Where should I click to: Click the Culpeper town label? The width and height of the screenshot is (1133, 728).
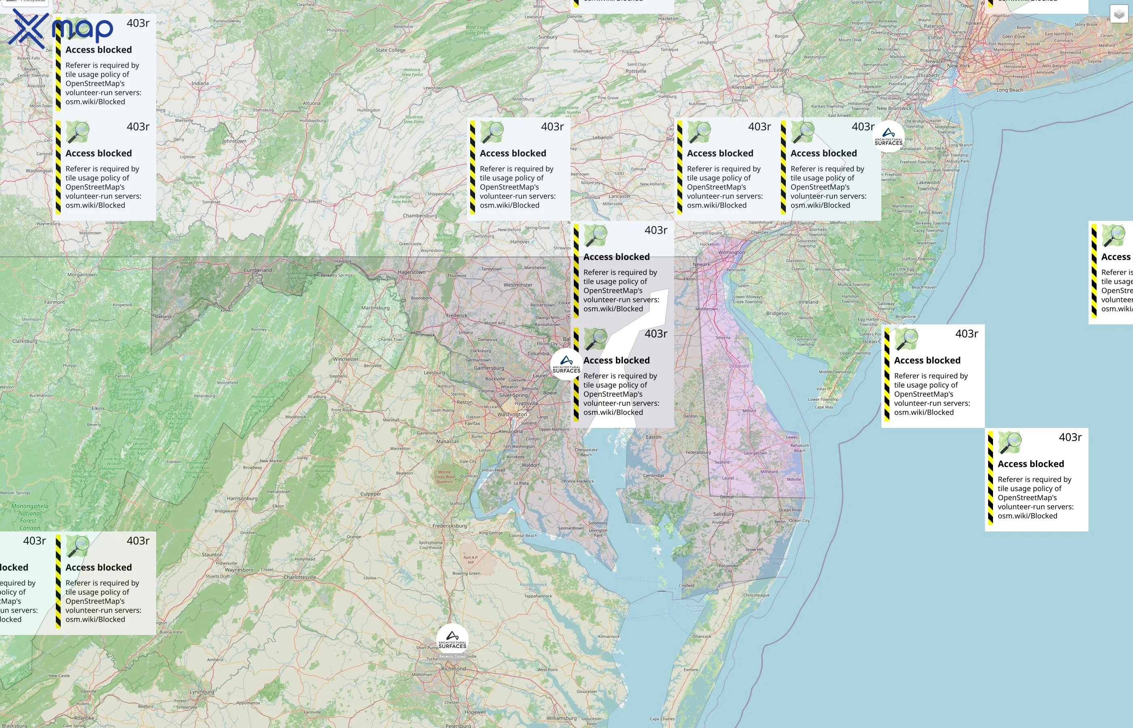pos(371,494)
